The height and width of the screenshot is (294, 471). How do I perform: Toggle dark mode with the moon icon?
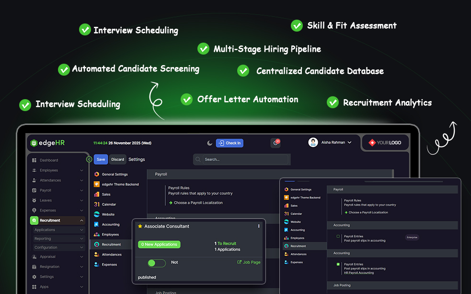(x=209, y=143)
